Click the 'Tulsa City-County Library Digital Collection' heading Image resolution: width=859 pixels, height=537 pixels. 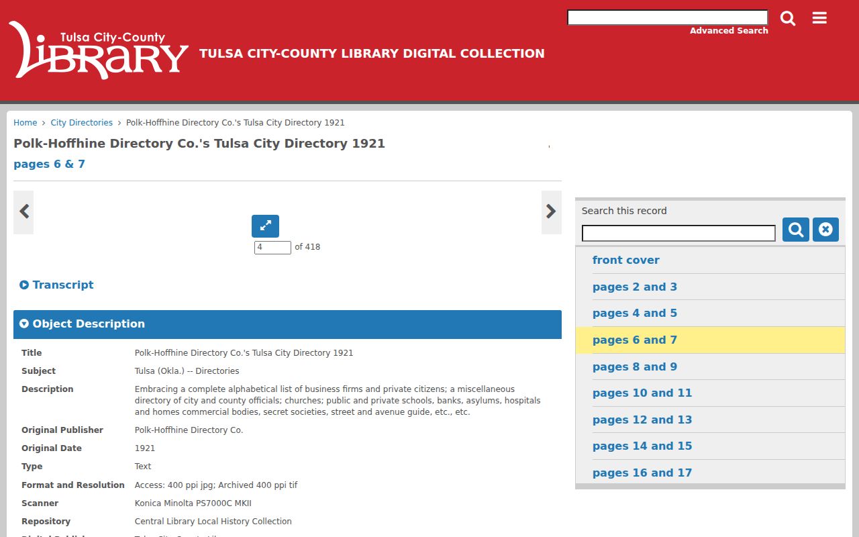(x=372, y=54)
